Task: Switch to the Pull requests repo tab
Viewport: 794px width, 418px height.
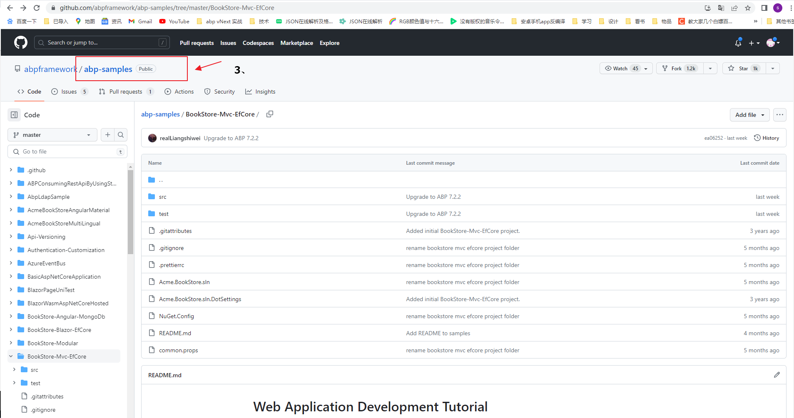Action: point(126,92)
